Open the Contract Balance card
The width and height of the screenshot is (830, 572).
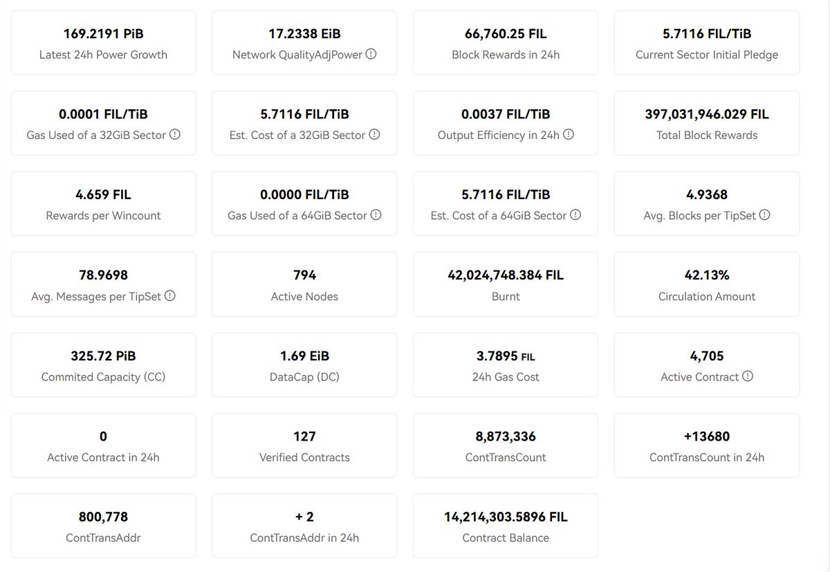point(505,526)
